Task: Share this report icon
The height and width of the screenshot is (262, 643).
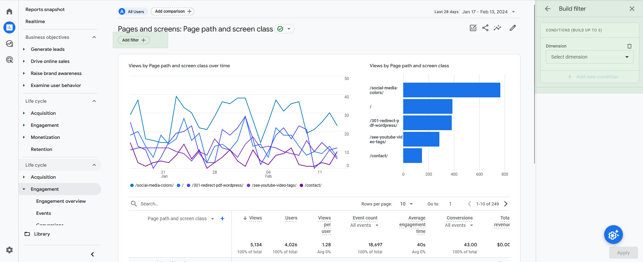Action: 485,28
